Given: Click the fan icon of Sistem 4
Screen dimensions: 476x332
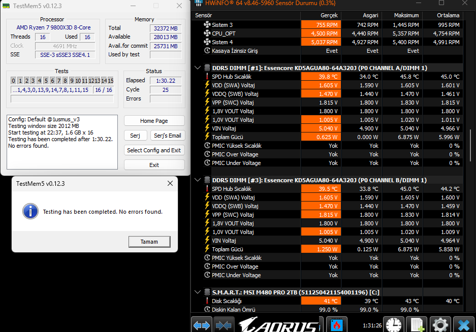Looking at the screenshot, I should coord(207,42).
